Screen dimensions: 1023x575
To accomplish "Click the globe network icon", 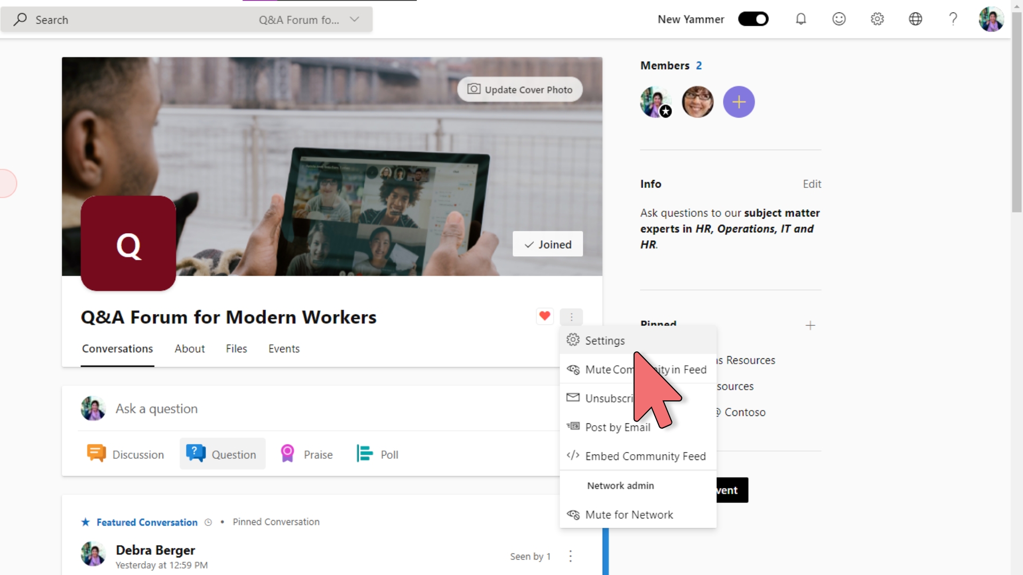I will pyautogui.click(x=915, y=19).
